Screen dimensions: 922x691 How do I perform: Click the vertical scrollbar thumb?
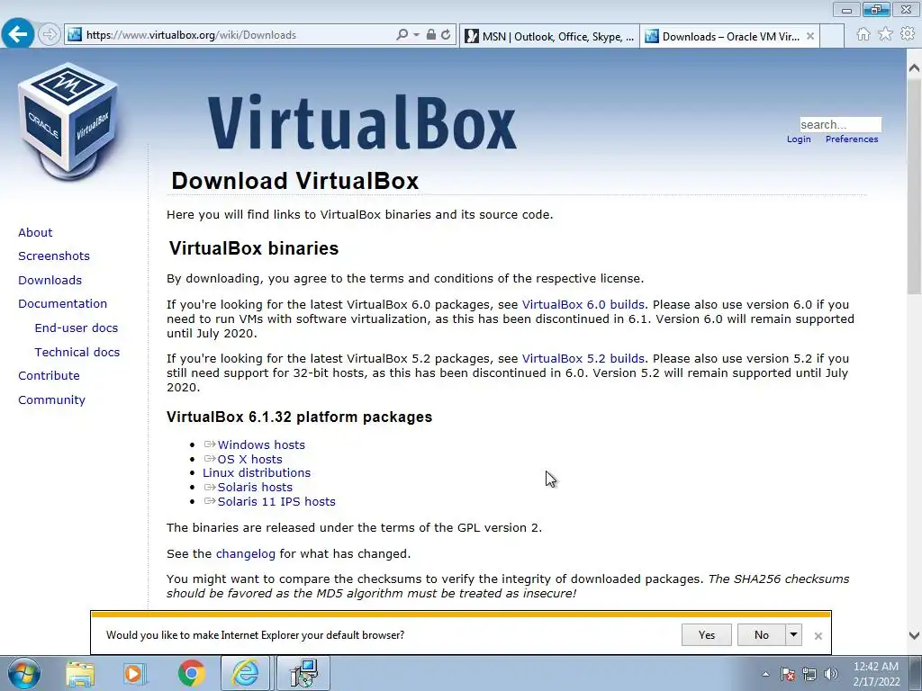point(915,185)
